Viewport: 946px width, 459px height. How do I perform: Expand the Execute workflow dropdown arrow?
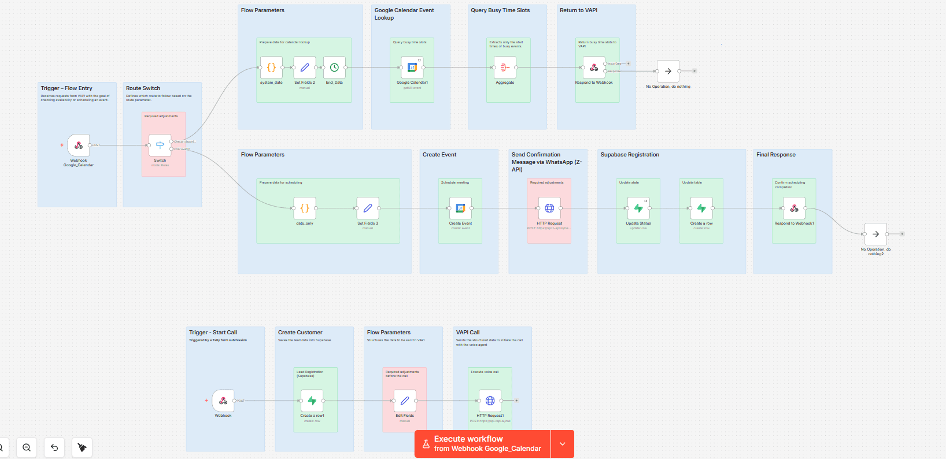tap(563, 444)
